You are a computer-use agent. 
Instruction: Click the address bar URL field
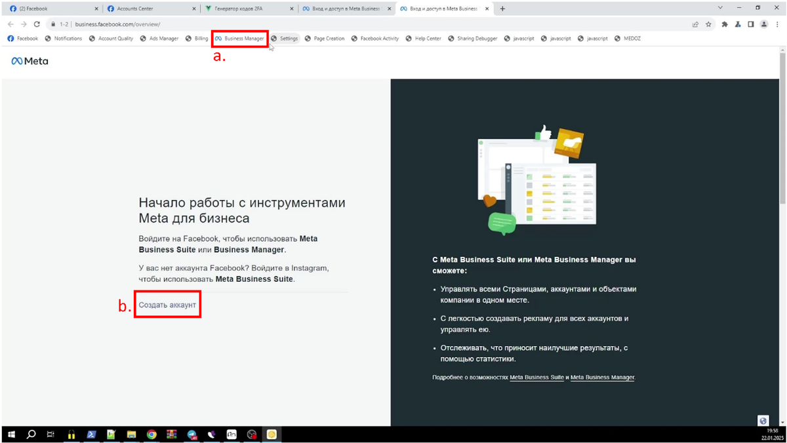[x=367, y=24]
